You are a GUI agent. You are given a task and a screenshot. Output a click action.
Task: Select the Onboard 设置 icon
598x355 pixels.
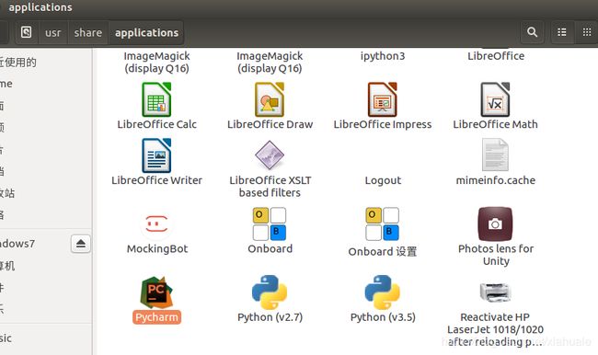(383, 223)
